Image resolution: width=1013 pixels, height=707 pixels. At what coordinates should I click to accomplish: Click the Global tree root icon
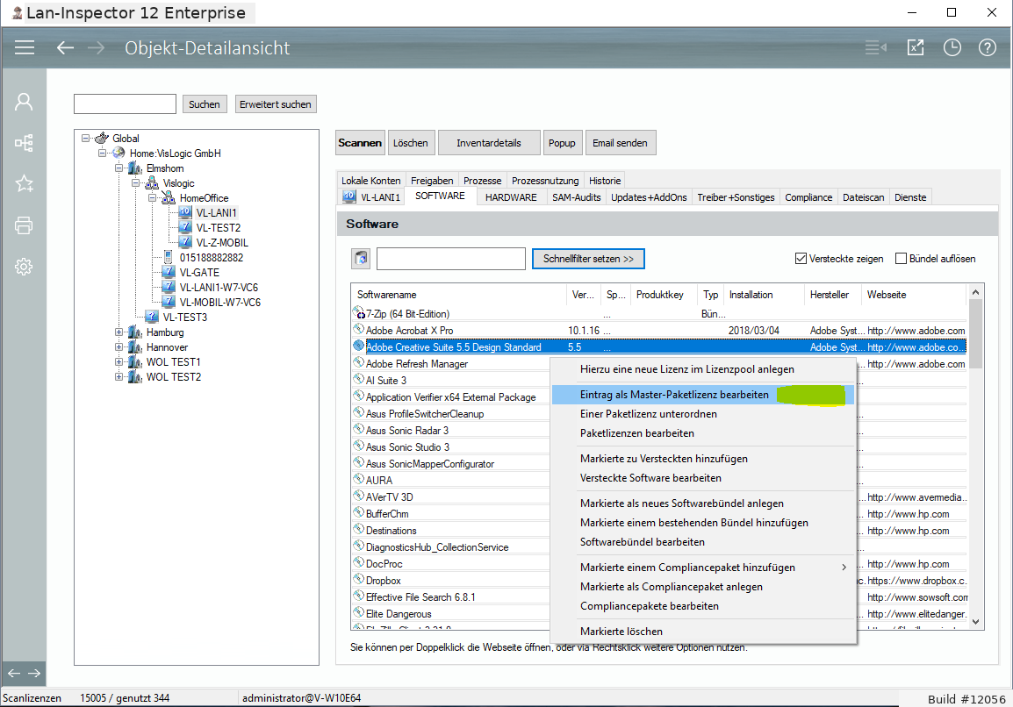pyautogui.click(x=102, y=139)
